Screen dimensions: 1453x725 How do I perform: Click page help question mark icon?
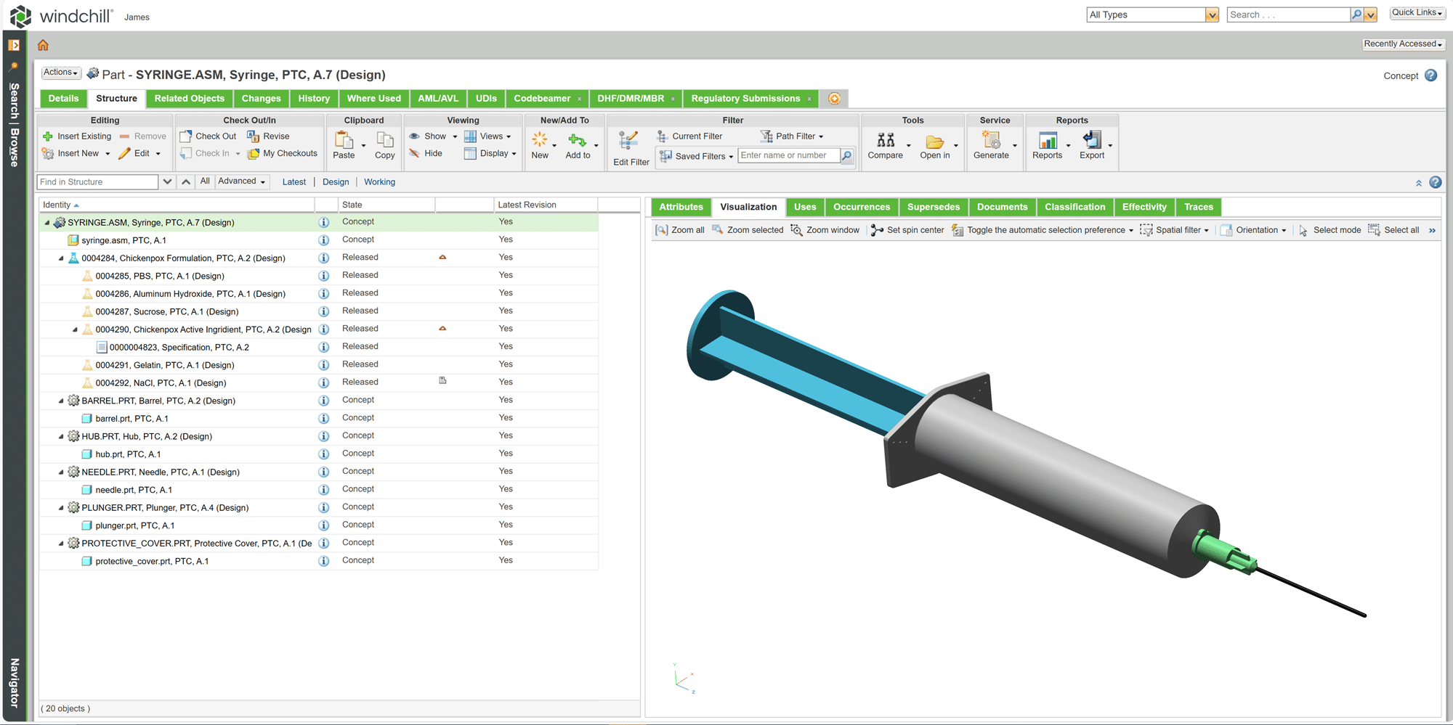(x=1431, y=75)
